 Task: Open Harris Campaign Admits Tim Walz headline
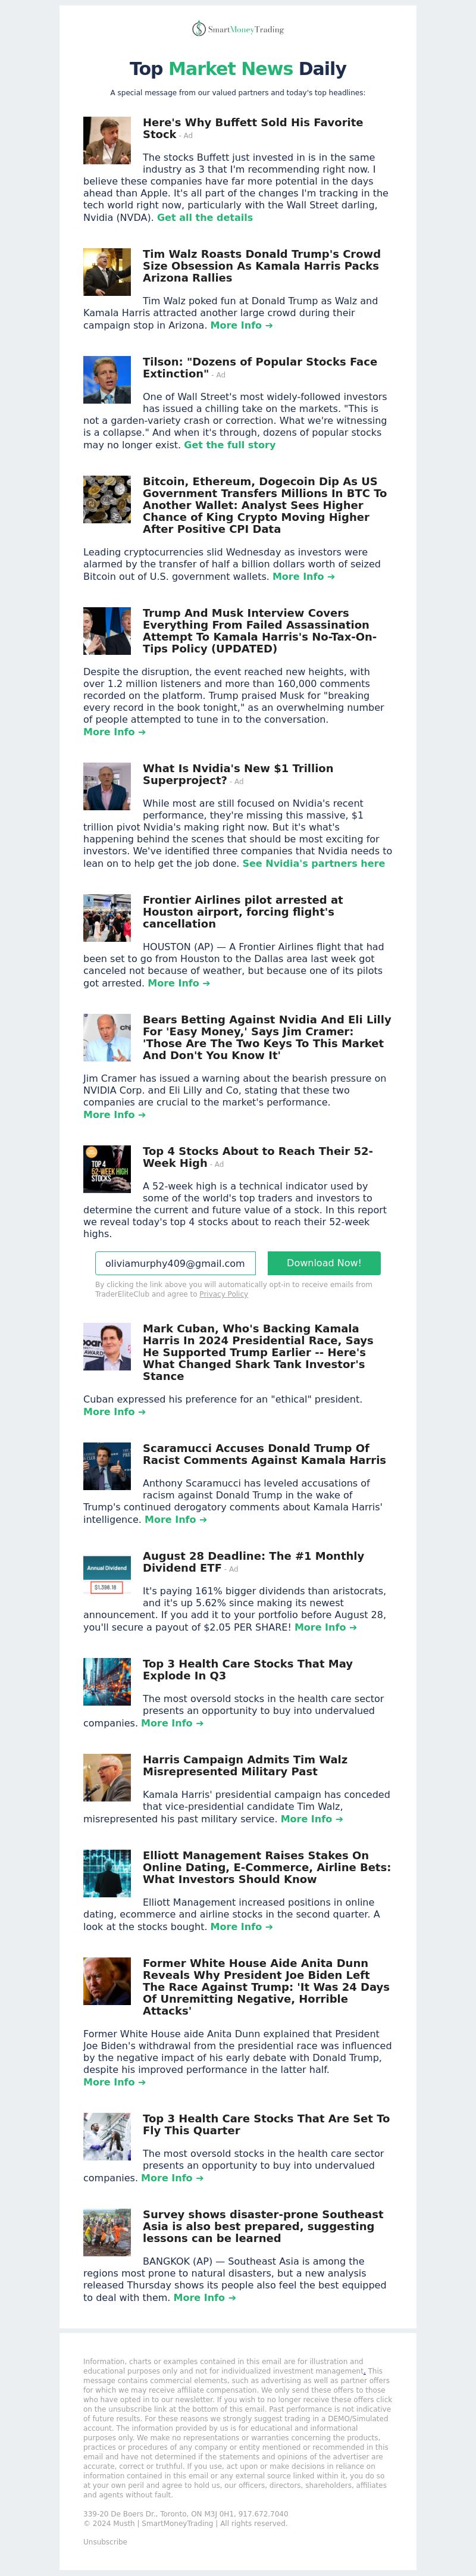244,1765
